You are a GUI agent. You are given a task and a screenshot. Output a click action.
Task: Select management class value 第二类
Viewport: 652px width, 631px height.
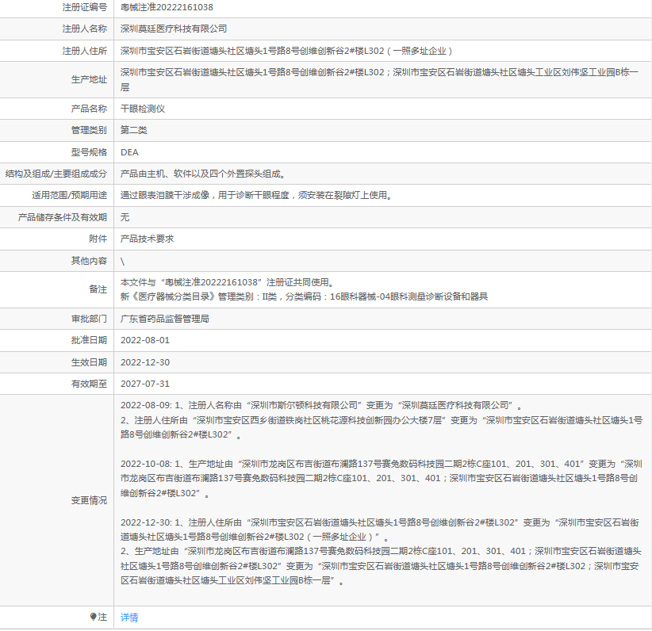(x=133, y=130)
